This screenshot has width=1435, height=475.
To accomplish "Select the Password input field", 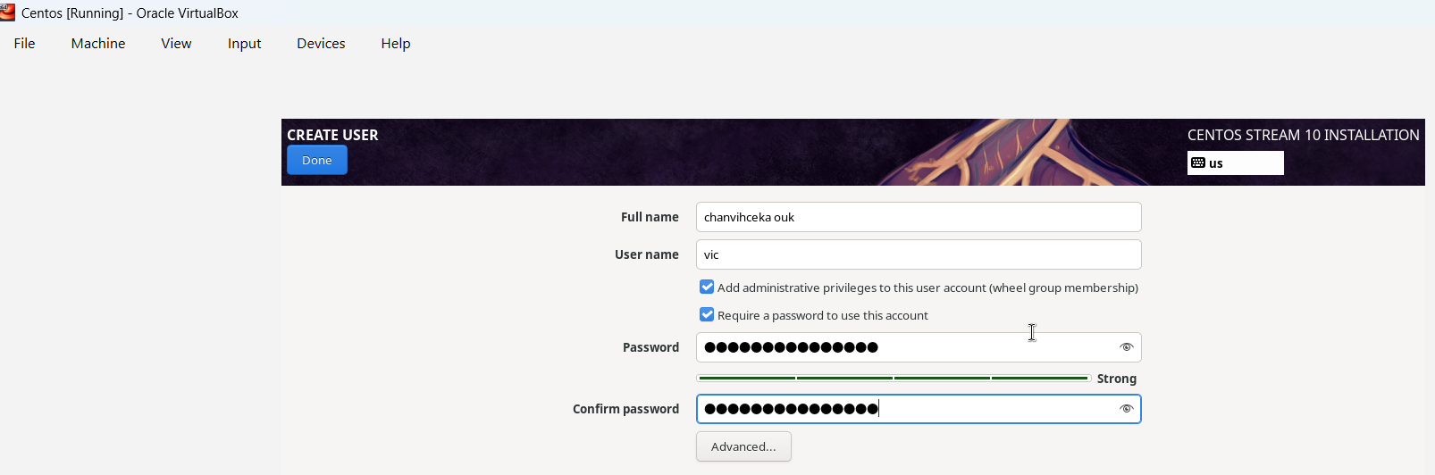I will point(902,347).
